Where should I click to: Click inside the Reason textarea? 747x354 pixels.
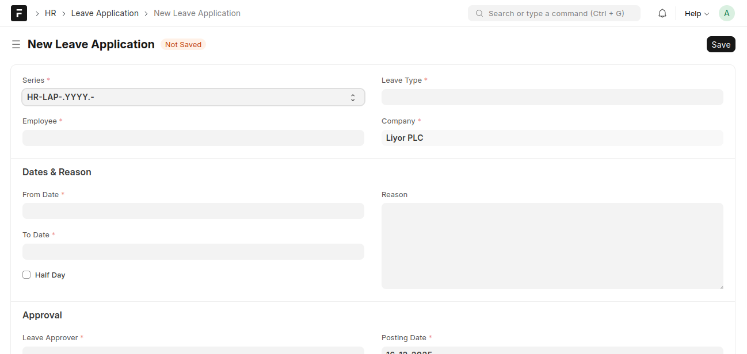[x=552, y=245]
